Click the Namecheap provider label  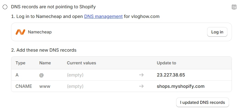tap(40, 32)
